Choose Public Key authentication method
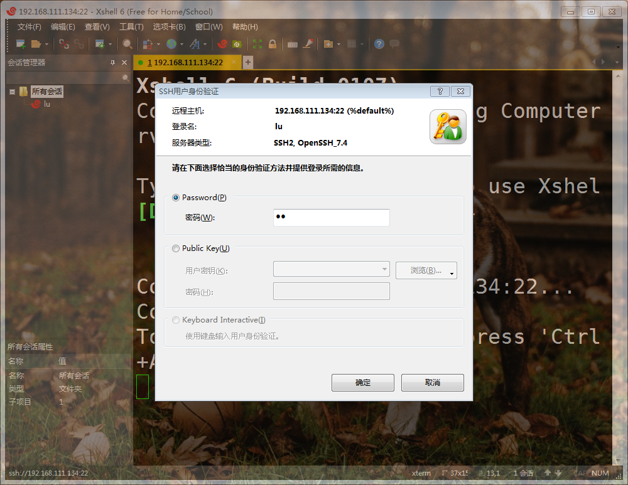 click(x=176, y=248)
